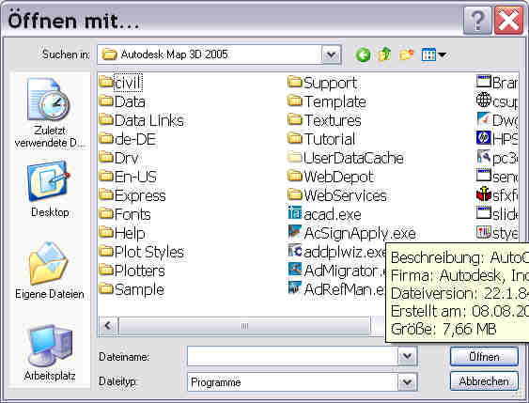Select the Data folder
Viewport: 529px width, 403px height.
coord(122,101)
